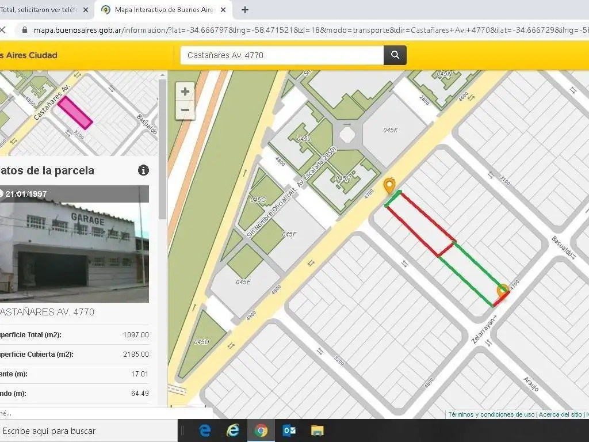Open the Acerca del sitio link
Image resolution: width=589 pixels, height=442 pixels.
(560, 414)
